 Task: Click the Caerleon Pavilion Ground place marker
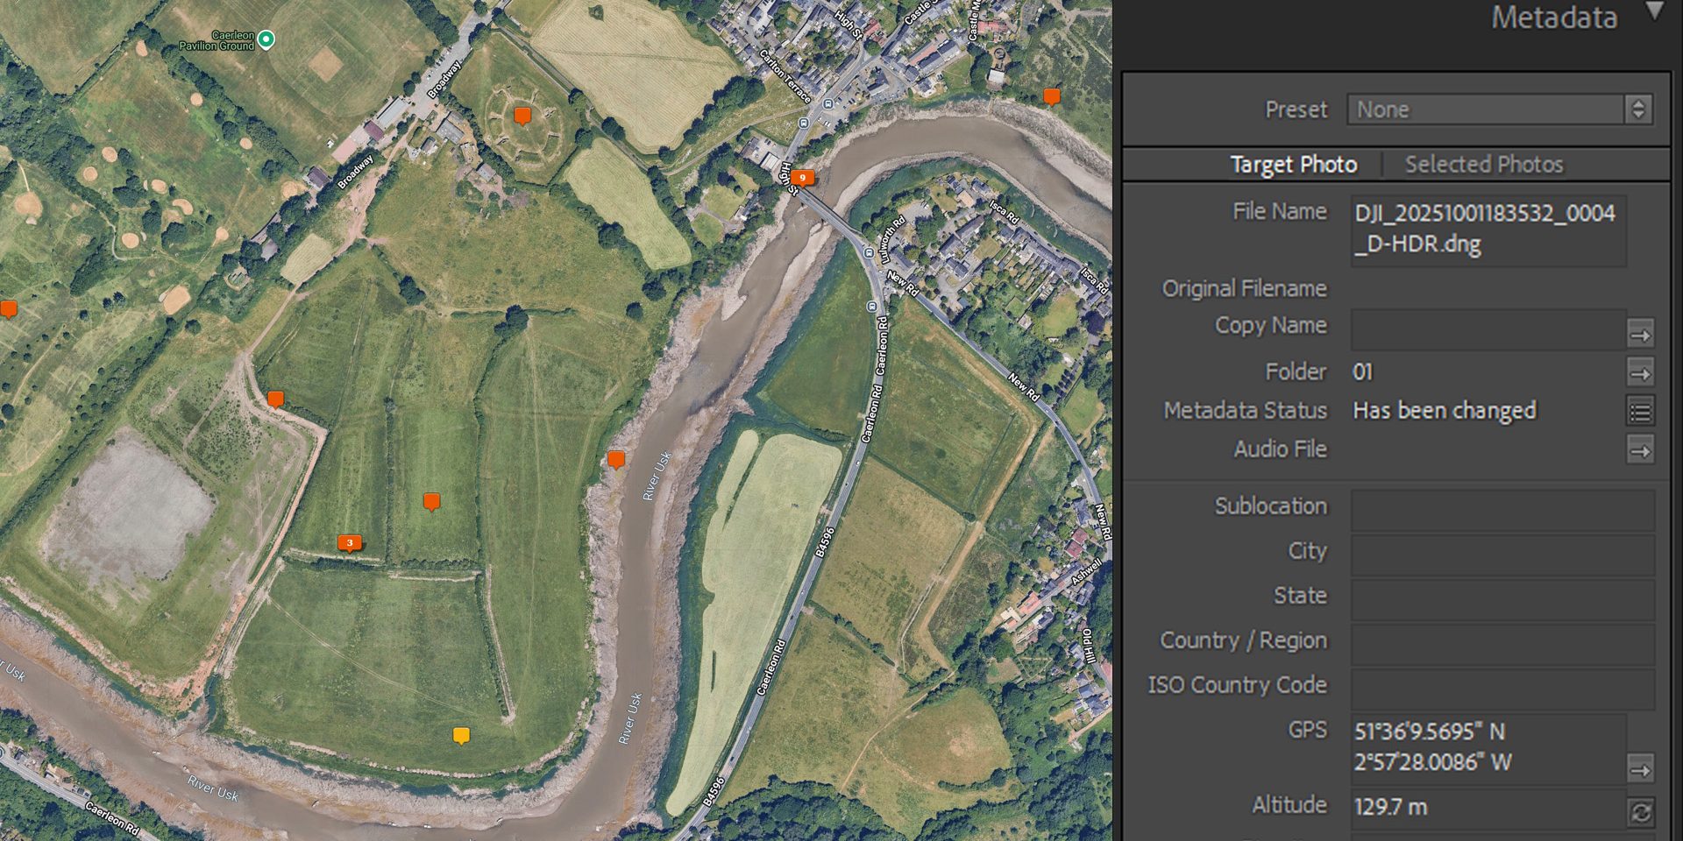pos(266,39)
